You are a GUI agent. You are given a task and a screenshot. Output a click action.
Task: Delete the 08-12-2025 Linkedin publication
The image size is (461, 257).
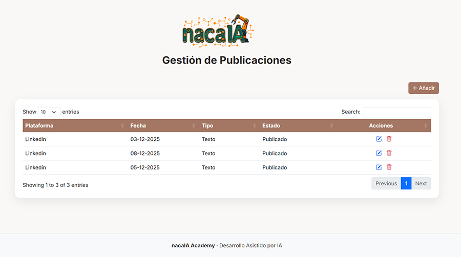pyautogui.click(x=389, y=153)
